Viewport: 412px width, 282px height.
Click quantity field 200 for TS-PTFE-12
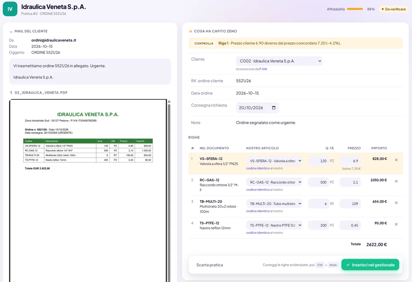(x=318, y=225)
